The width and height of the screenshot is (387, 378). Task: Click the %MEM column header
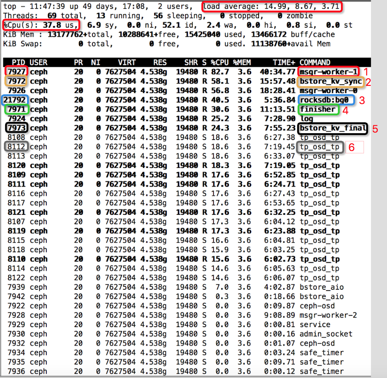pyautogui.click(x=242, y=63)
